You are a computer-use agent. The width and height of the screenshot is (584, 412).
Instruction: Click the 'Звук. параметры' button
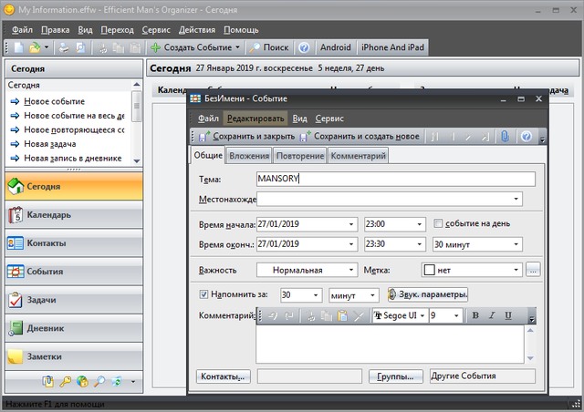429,294
